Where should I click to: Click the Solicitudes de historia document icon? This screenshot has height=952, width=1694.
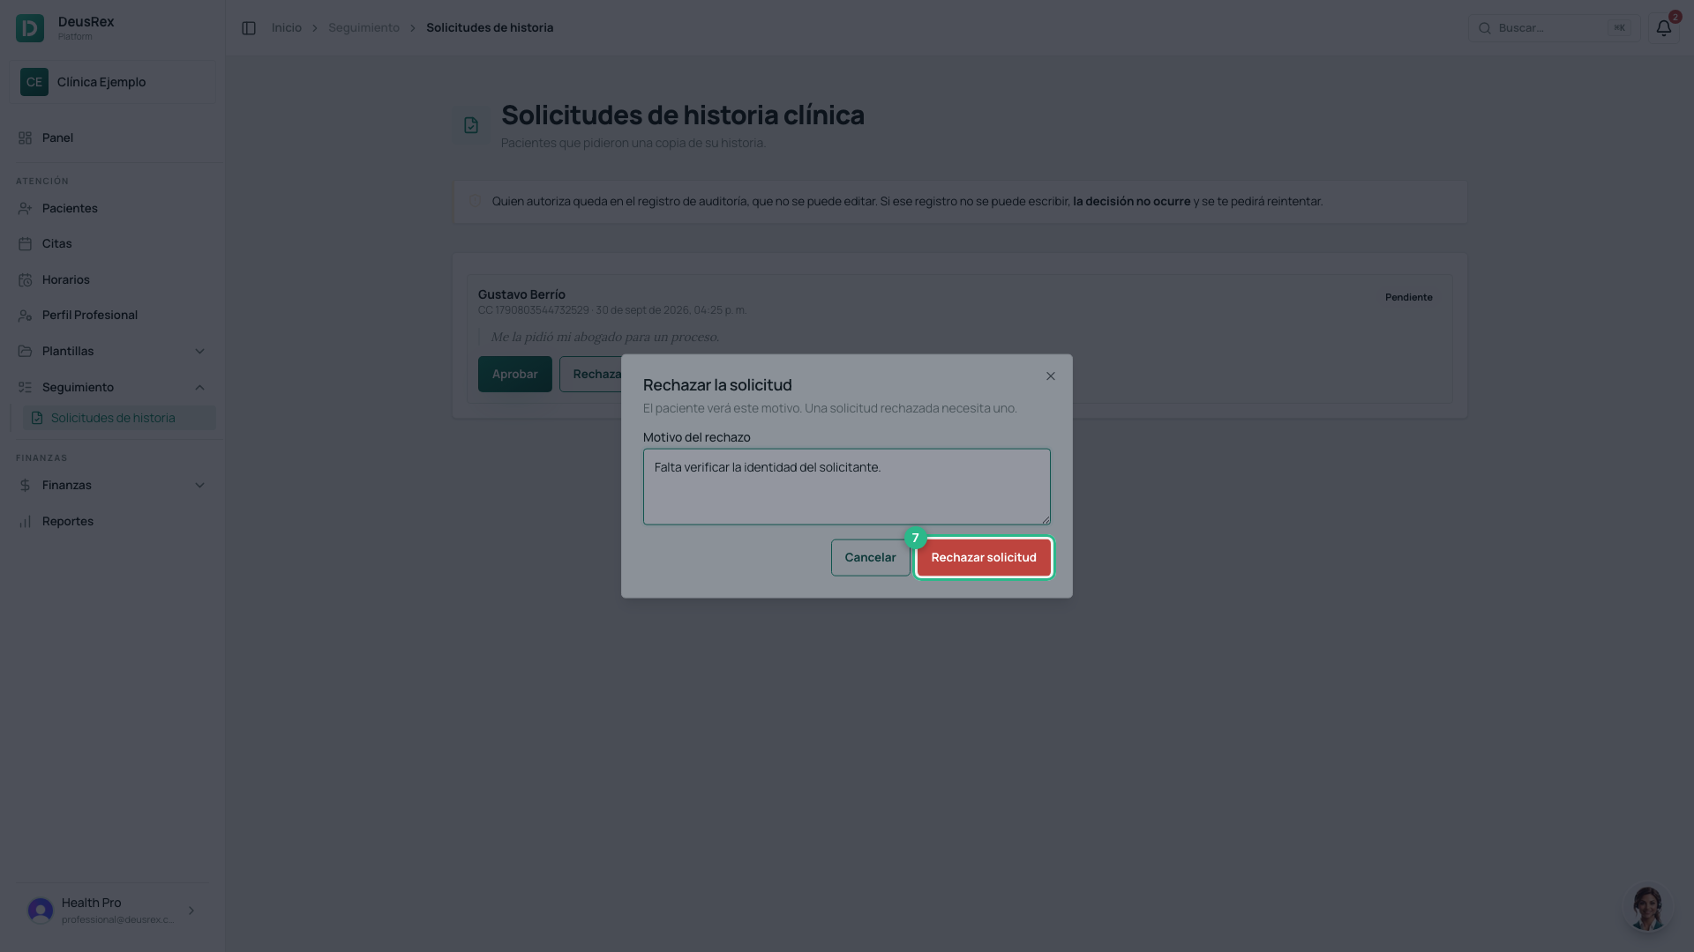click(x=37, y=419)
